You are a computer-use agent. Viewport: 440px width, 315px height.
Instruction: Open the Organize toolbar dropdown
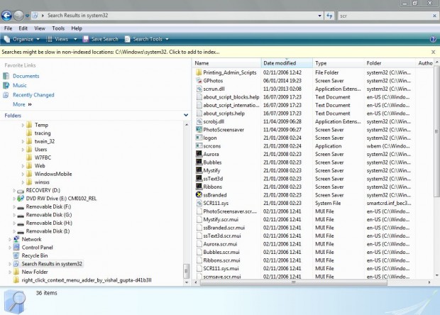[x=22, y=39]
